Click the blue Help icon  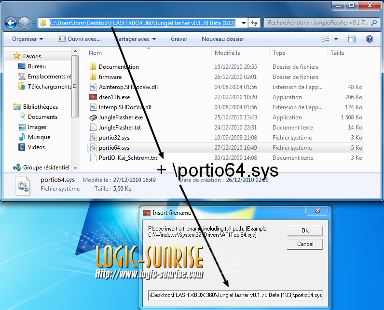[x=370, y=39]
